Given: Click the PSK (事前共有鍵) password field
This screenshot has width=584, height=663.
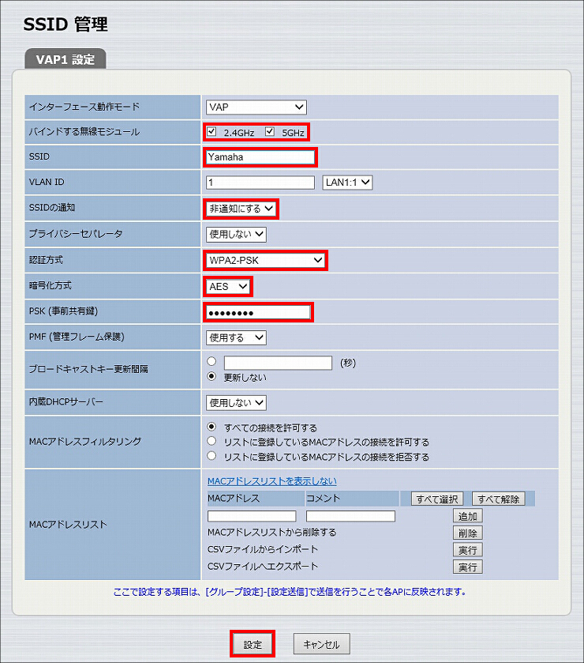Looking at the screenshot, I should [258, 312].
